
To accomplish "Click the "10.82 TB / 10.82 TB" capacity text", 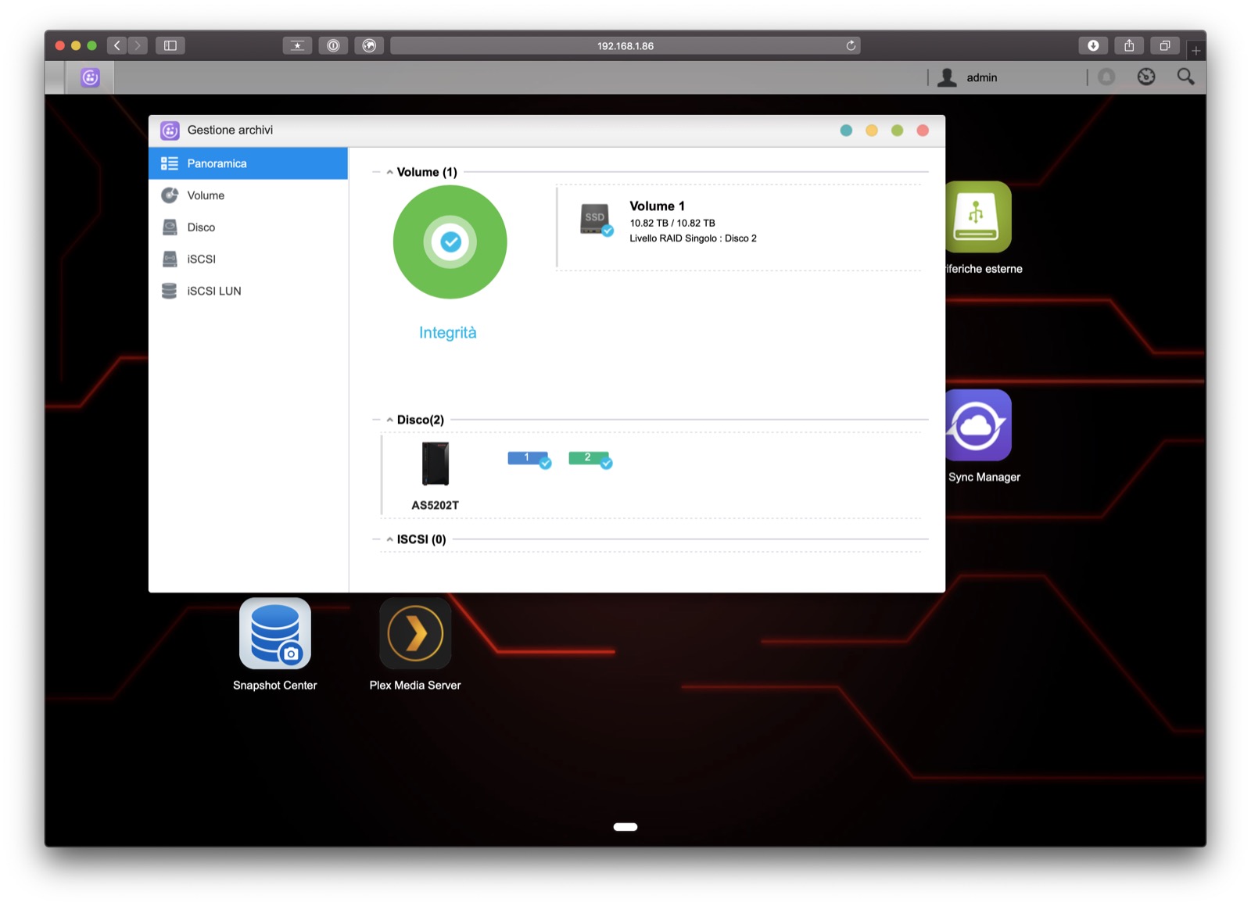I will (x=672, y=223).
